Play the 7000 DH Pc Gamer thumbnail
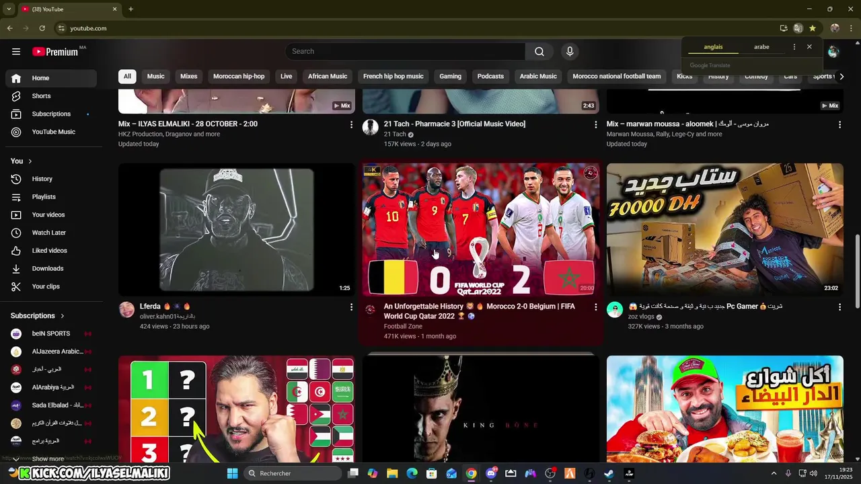This screenshot has height=484, width=861. point(725,229)
